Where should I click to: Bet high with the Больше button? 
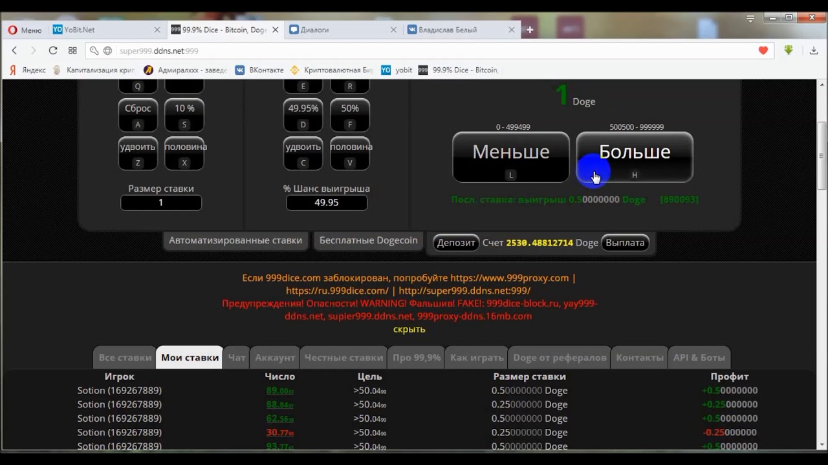click(x=635, y=157)
